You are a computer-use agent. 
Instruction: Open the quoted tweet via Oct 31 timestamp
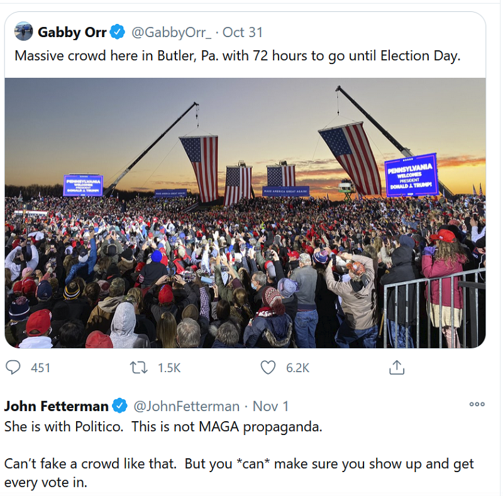pyautogui.click(x=242, y=32)
